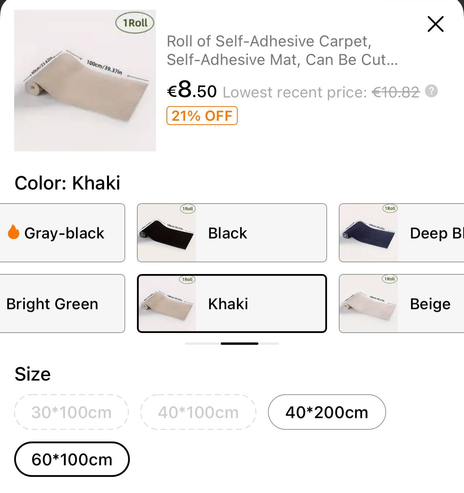Screen dimensions: 464x493
Task: Tap the price info question mark icon
Action: (431, 92)
